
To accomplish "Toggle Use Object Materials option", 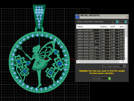I will pyautogui.click(x=114, y=66).
